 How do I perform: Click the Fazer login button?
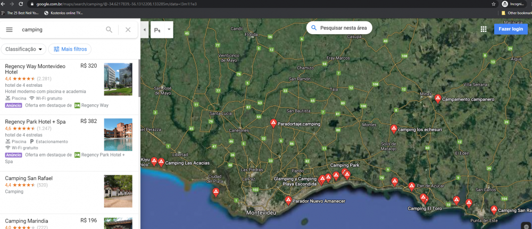511,29
